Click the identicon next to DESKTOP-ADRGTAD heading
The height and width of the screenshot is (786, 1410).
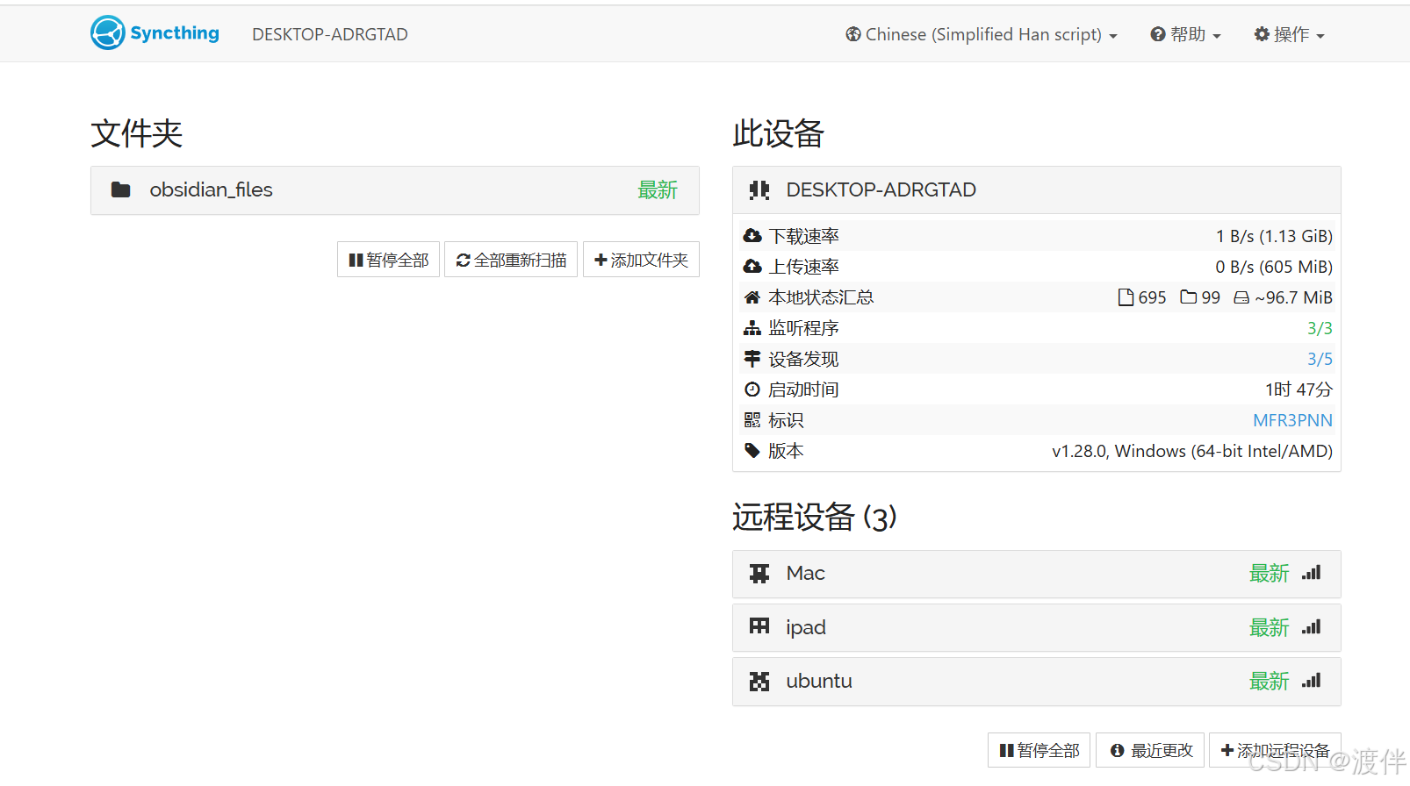click(x=759, y=189)
